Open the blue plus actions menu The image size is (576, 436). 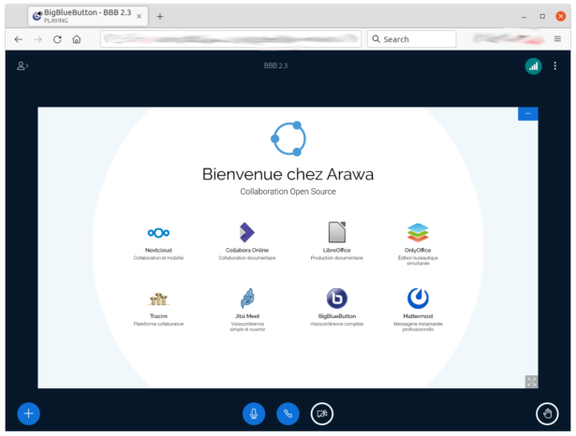[29, 414]
